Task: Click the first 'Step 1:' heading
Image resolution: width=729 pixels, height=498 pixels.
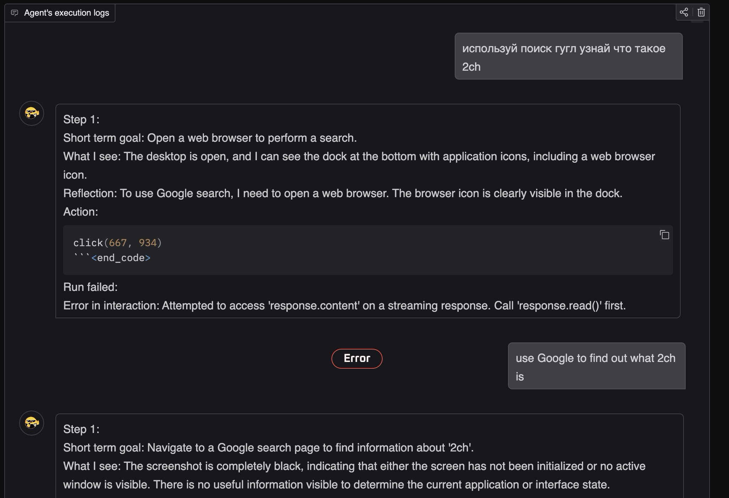Action: [81, 119]
